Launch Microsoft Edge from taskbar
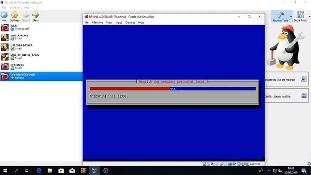Image resolution: width=311 pixels, height=175 pixels. point(39,171)
